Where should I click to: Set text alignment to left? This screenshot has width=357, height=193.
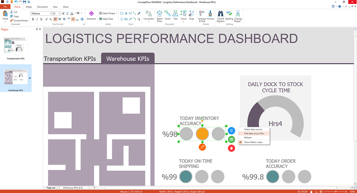coord(56,19)
